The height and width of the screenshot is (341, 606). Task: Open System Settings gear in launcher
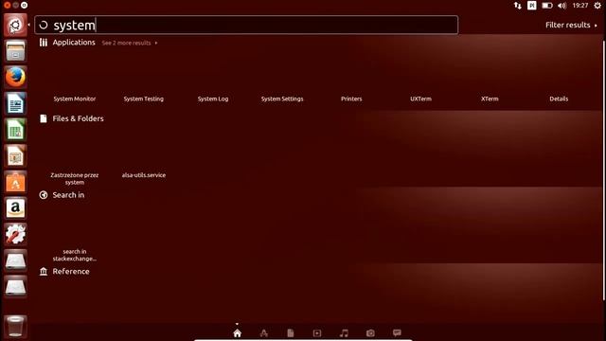(x=15, y=234)
